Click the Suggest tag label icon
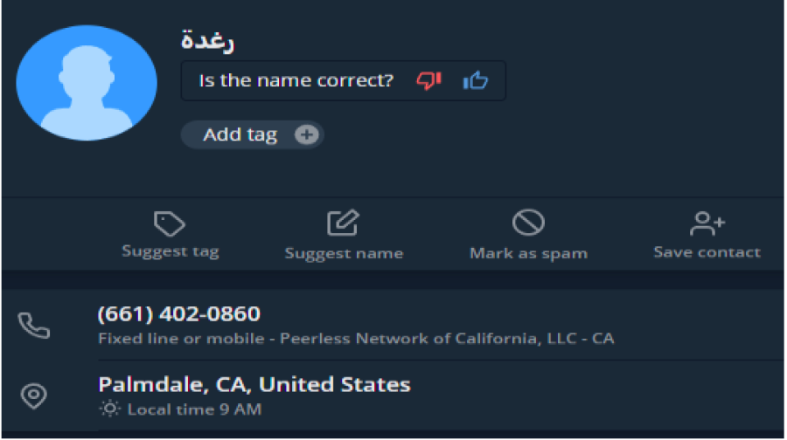Viewport: 787px width, 440px height. [169, 224]
